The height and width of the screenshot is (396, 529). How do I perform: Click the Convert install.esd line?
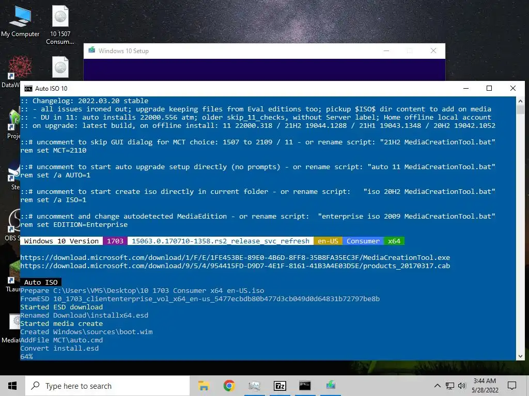point(59,348)
